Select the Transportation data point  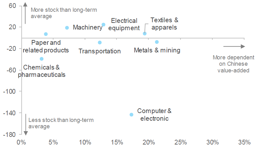point(100,43)
